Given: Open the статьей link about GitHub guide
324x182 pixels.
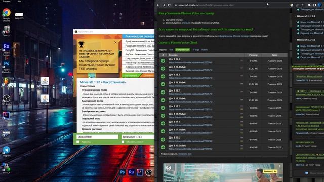Looking at the screenshot, I should click(x=186, y=23).
